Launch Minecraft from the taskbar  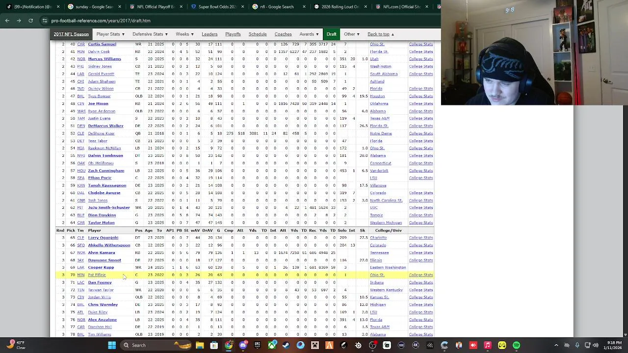(x=315, y=345)
